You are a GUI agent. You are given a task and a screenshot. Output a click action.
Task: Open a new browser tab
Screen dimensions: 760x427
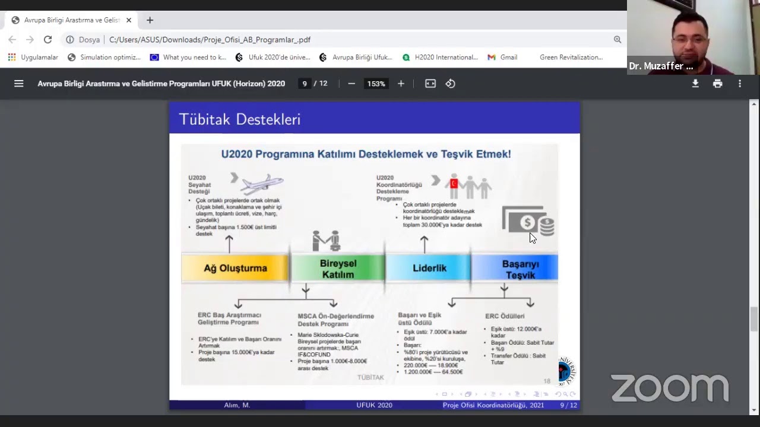150,20
